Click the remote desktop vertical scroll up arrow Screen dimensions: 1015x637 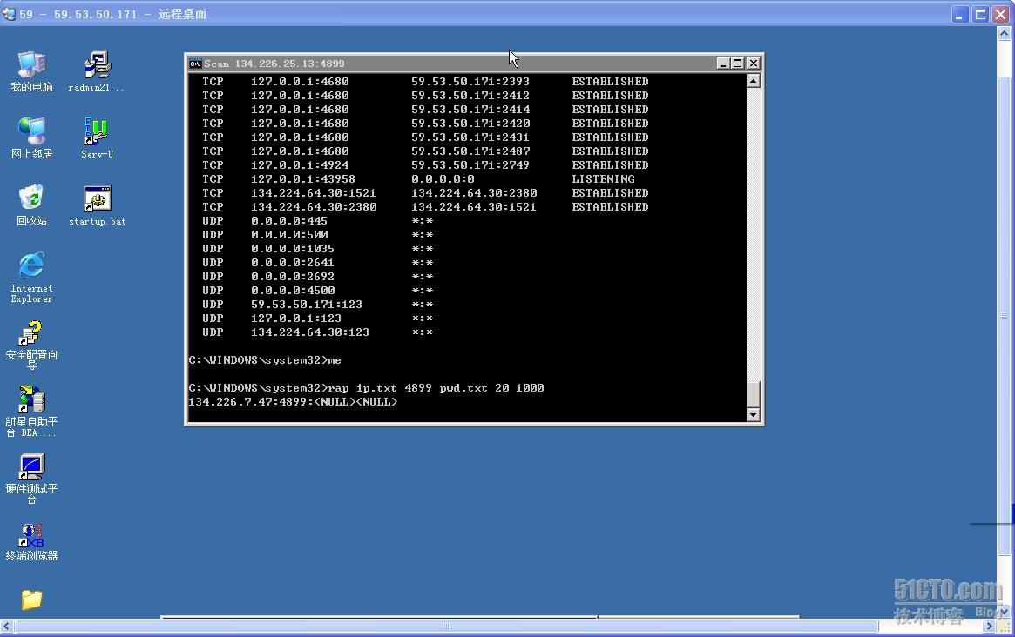[x=1004, y=34]
